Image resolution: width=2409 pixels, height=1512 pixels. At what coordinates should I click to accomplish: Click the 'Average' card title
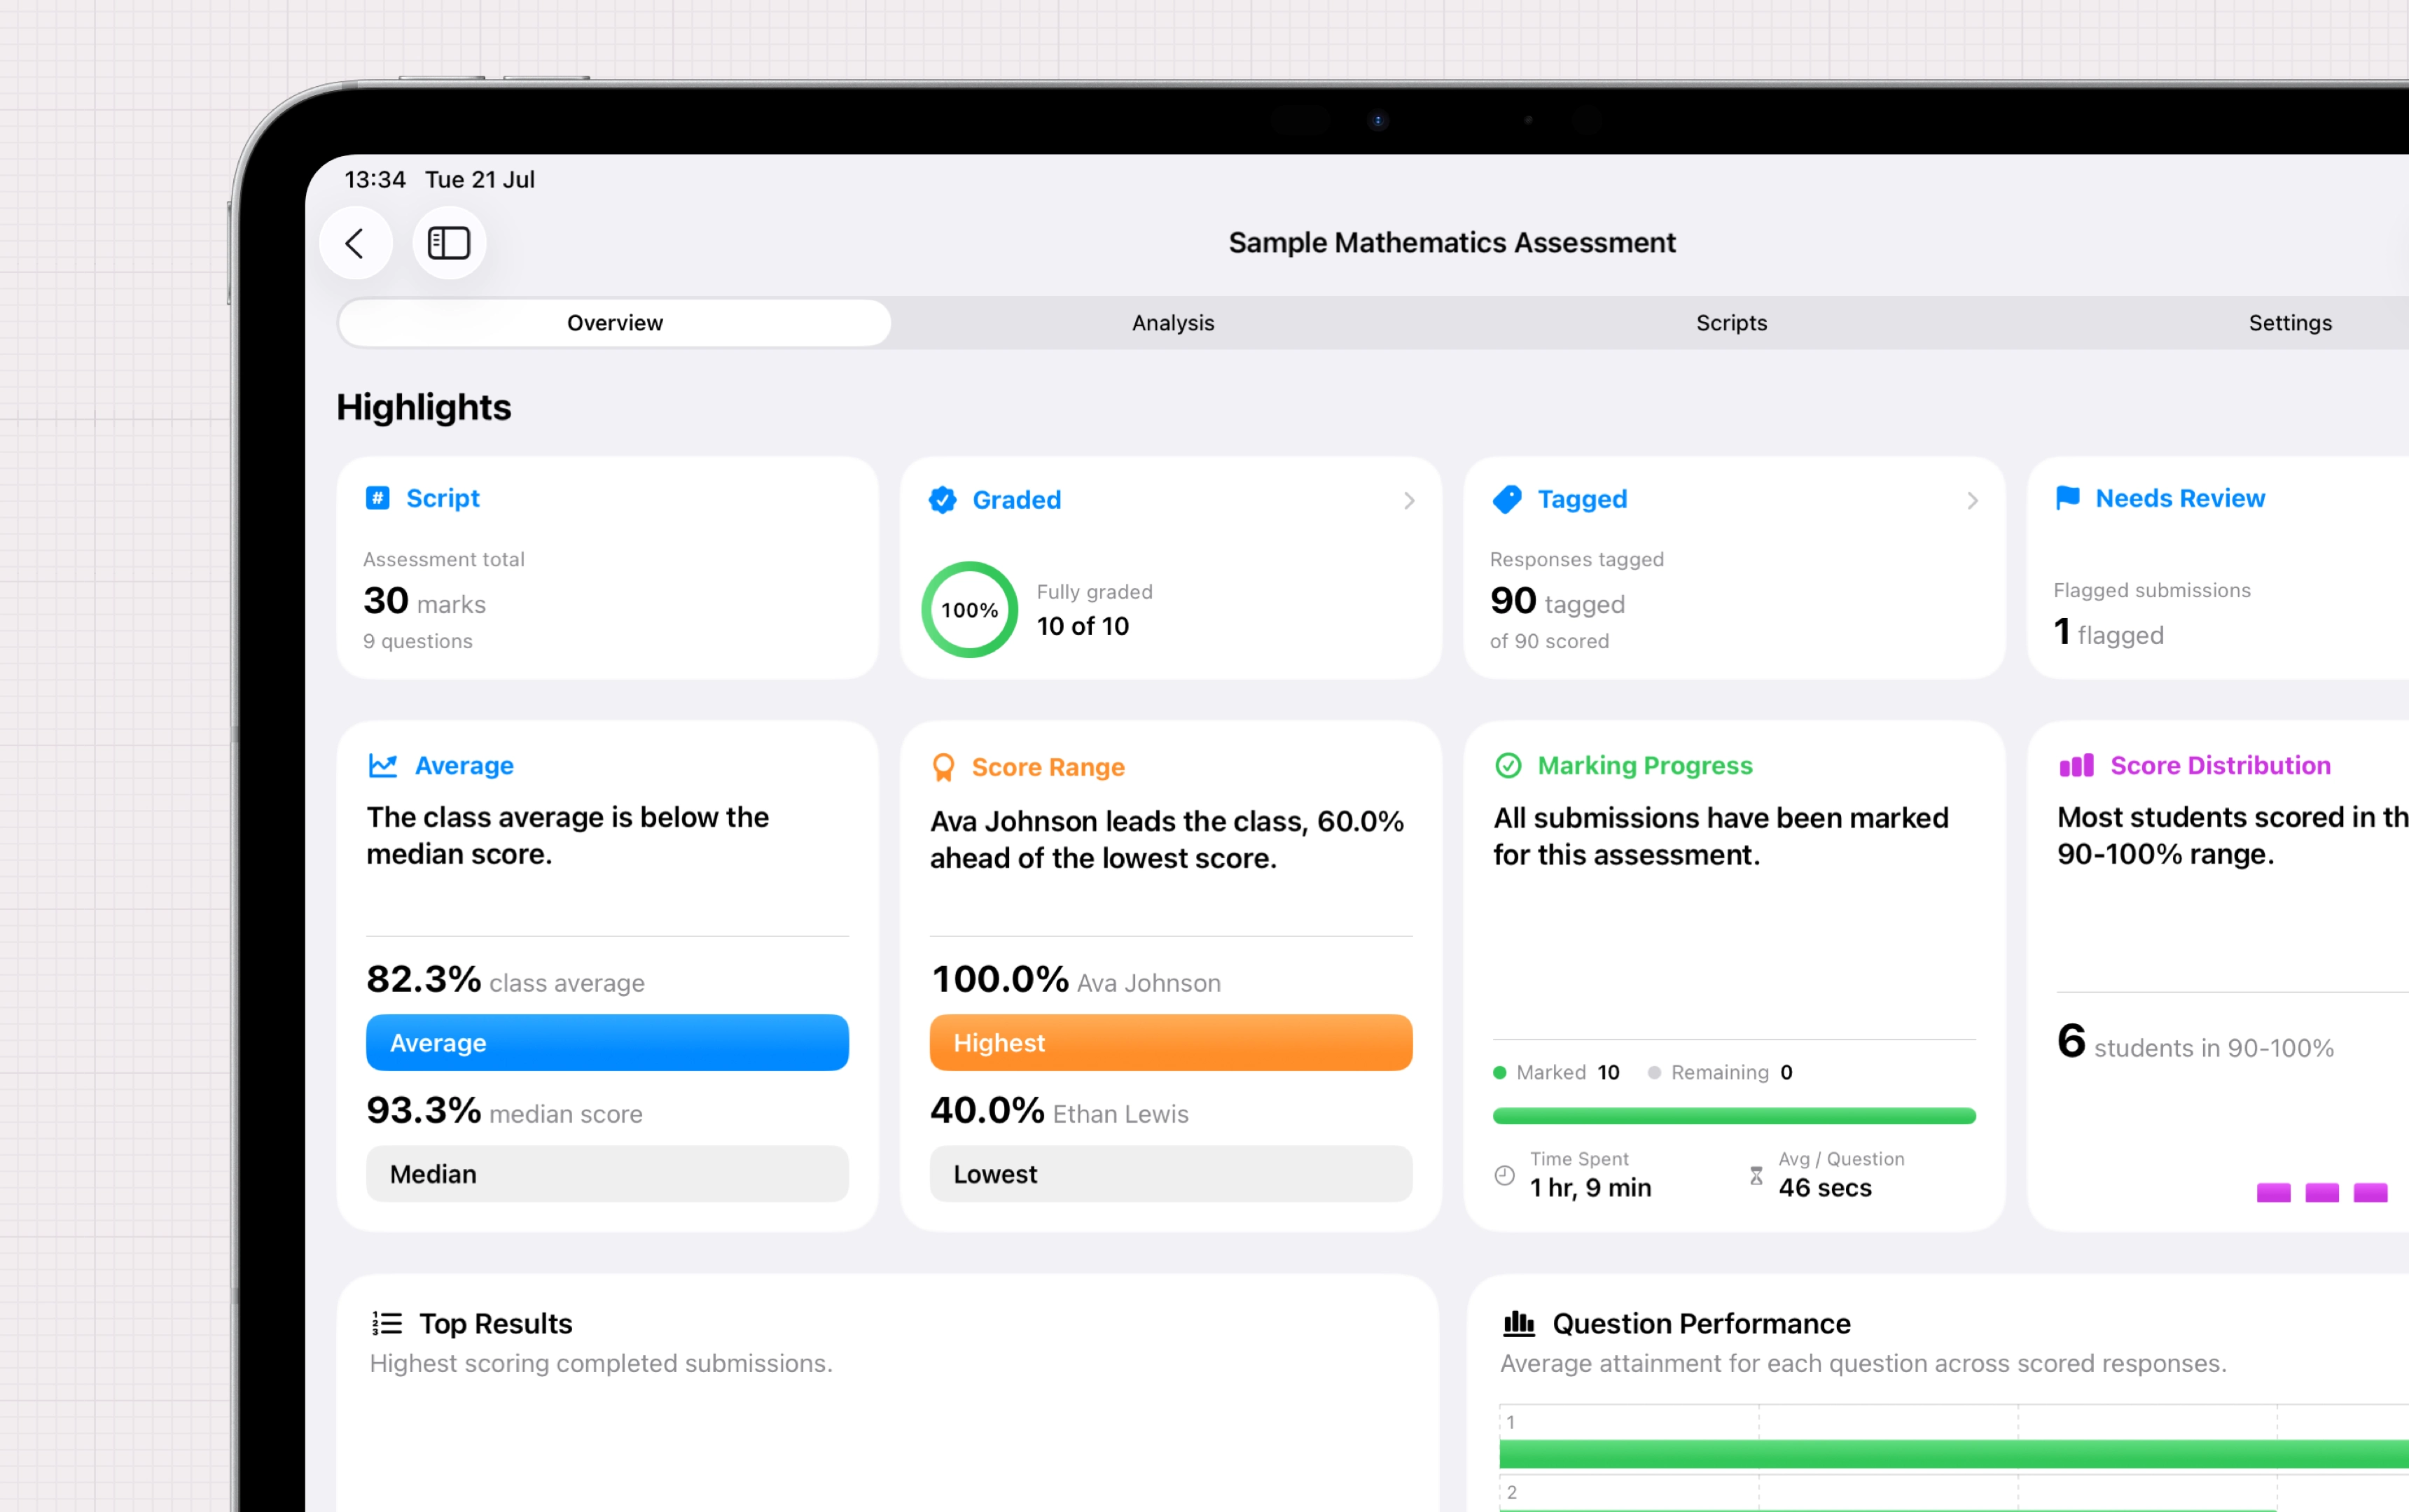(x=464, y=766)
